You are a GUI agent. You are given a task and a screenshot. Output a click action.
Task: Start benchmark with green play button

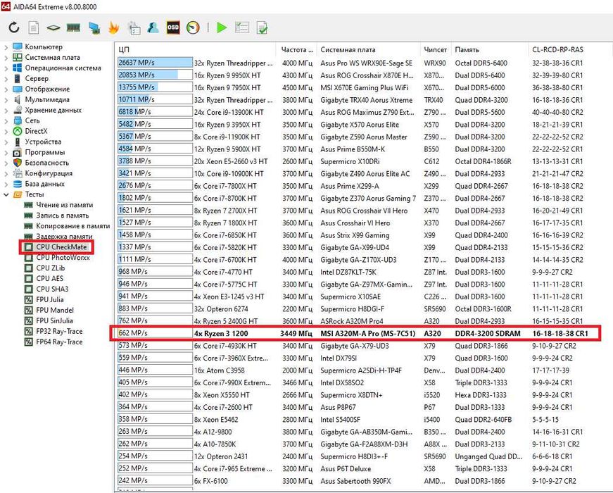(x=222, y=27)
